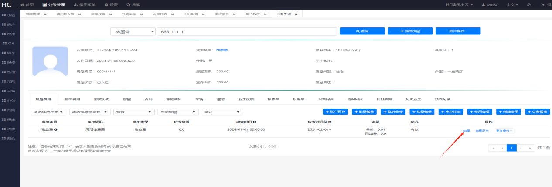The height and width of the screenshot is (187, 552).
Task: Switch to the 车辆 tab
Action: tap(200, 99)
